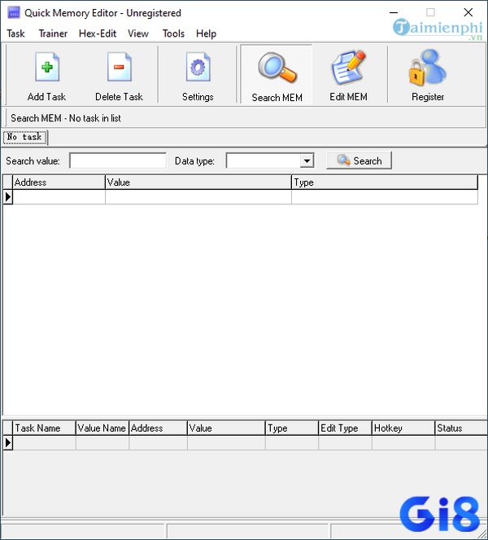488x540 pixels.
Task: Click the empty Address cell in results row
Action: pyautogui.click(x=59, y=197)
